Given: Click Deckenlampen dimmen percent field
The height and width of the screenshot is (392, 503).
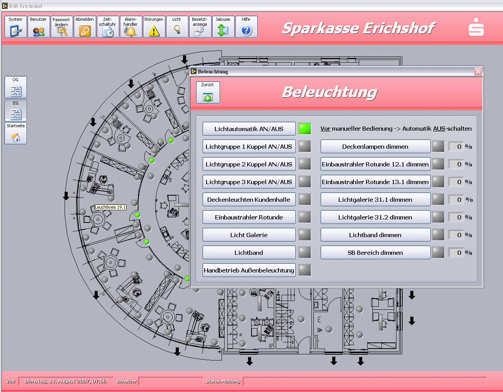Looking at the screenshot, I should [x=456, y=146].
